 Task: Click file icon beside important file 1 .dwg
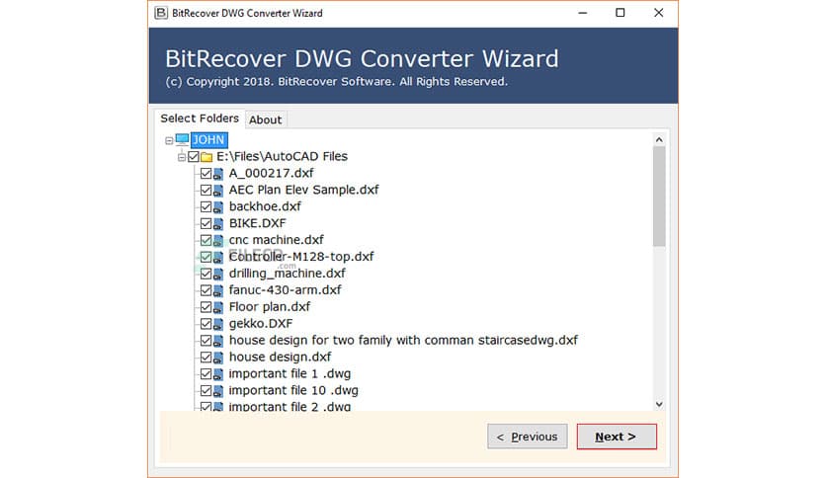coord(218,374)
